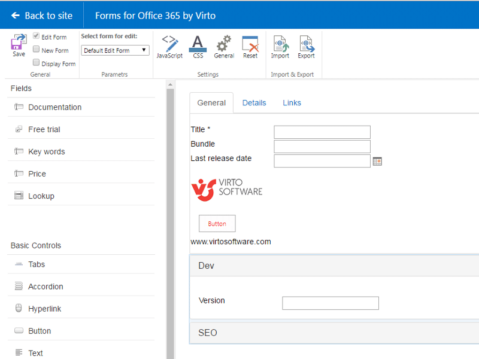The image size is (479, 359).
Task: Select Hyperlink control icon
Action: [19, 308]
